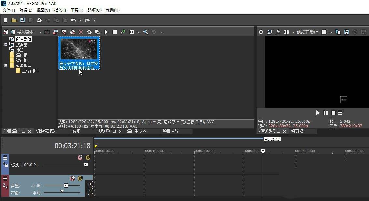Select the 主时间轴 folder
The height and width of the screenshot is (201, 369).
(x=30, y=71)
